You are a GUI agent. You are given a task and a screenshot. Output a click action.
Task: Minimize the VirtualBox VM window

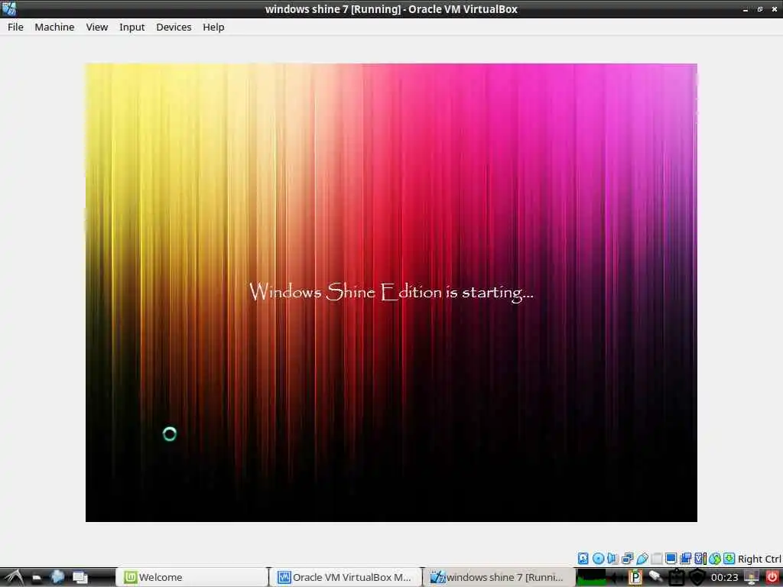(x=745, y=9)
